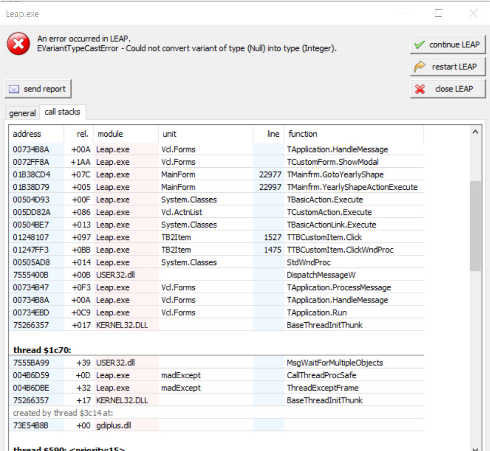Choose the close LEAP button
The height and width of the screenshot is (451, 490).
448,89
